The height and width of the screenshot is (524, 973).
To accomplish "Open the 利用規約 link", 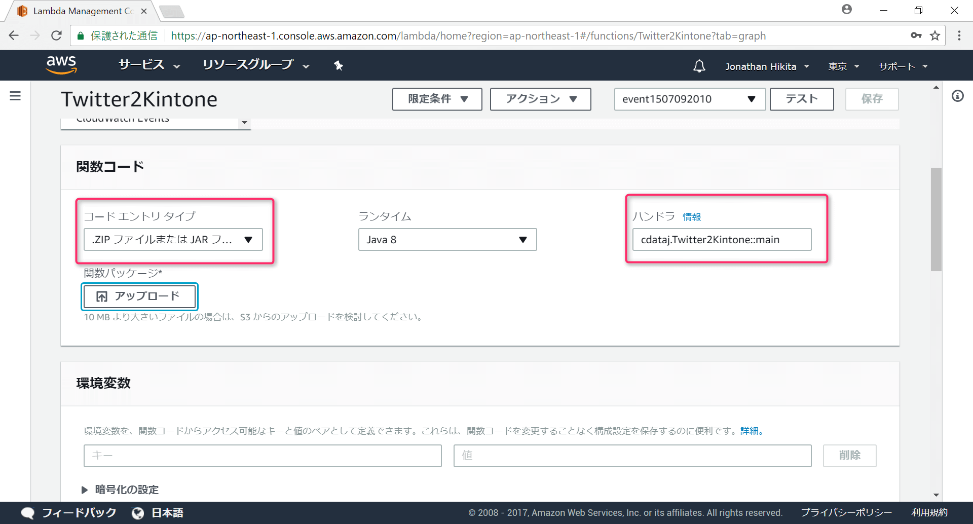I will [929, 513].
